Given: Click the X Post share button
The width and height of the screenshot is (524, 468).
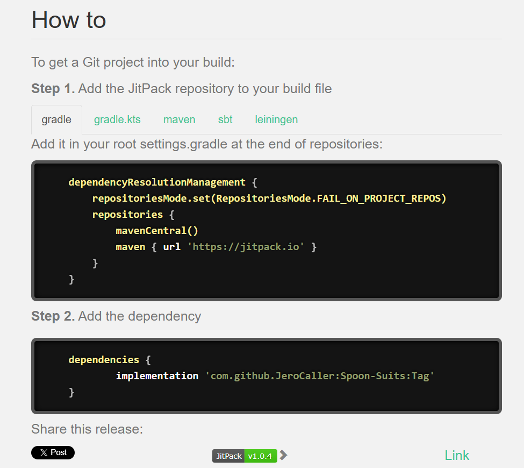Looking at the screenshot, I should (x=53, y=452).
